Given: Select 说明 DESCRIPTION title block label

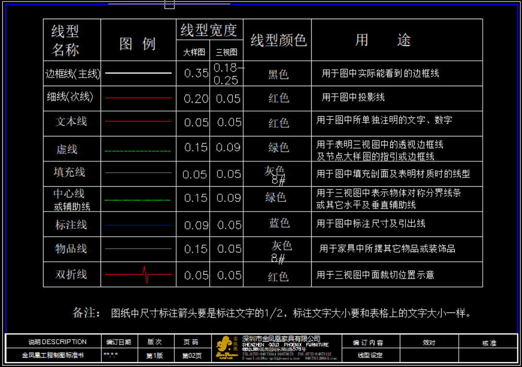Looking at the screenshot, I should click(x=57, y=342).
